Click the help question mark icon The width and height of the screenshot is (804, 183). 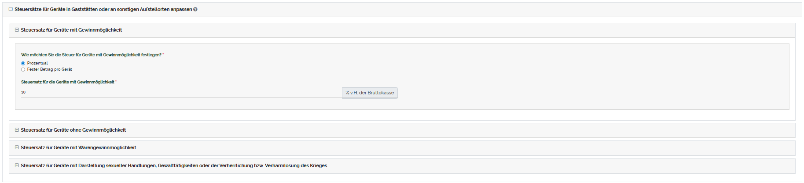[x=195, y=9]
